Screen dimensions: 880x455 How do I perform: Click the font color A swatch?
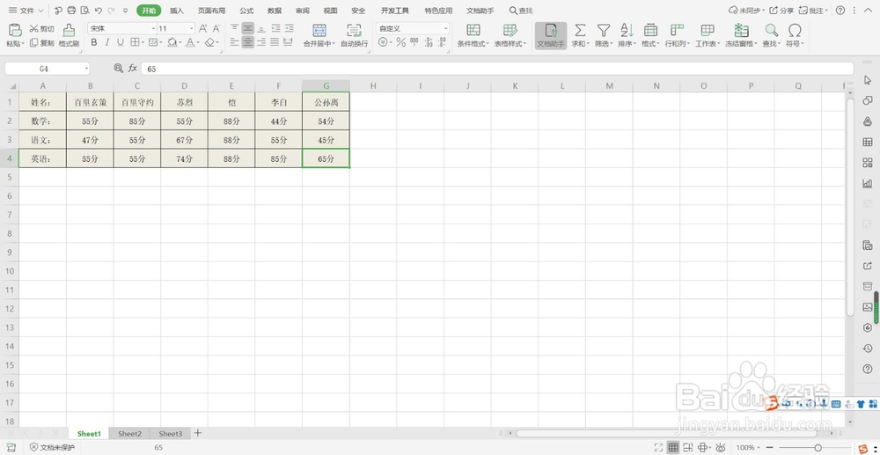[x=190, y=42]
